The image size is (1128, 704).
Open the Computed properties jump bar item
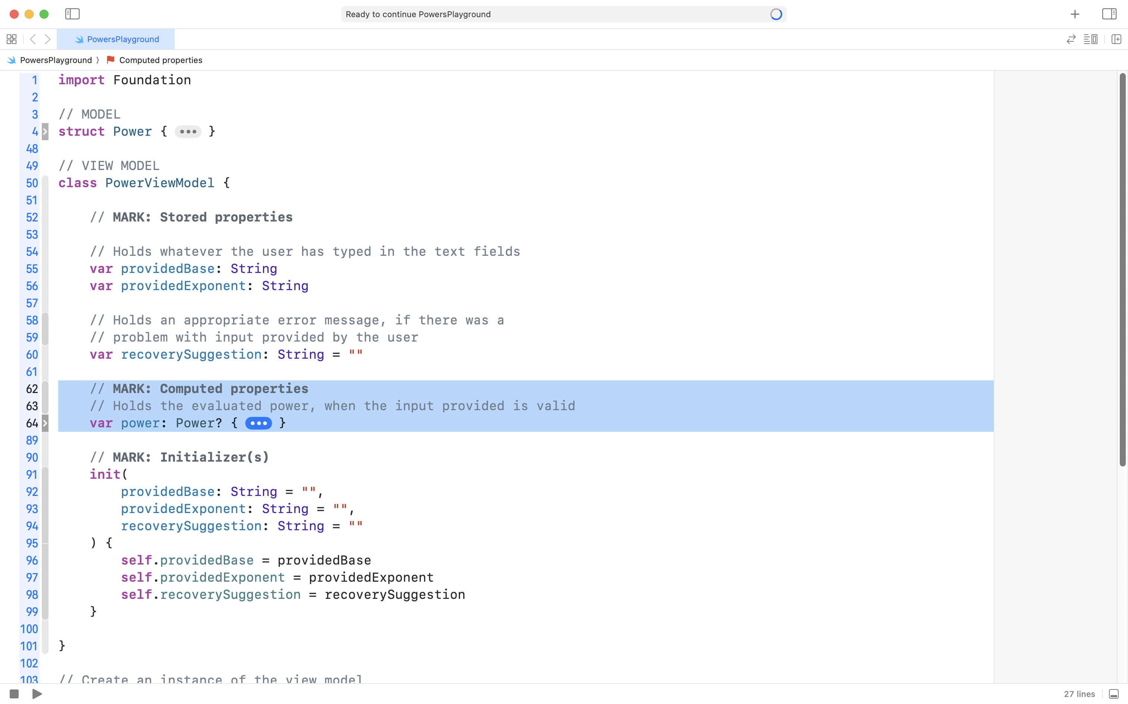tap(160, 60)
